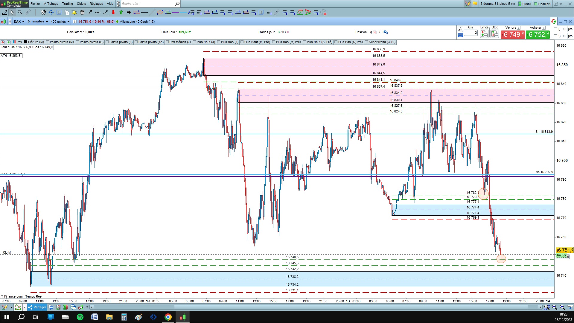Toggle the SuperTrend (3 10) checkbox
The image size is (574, 323).
pos(366,42)
